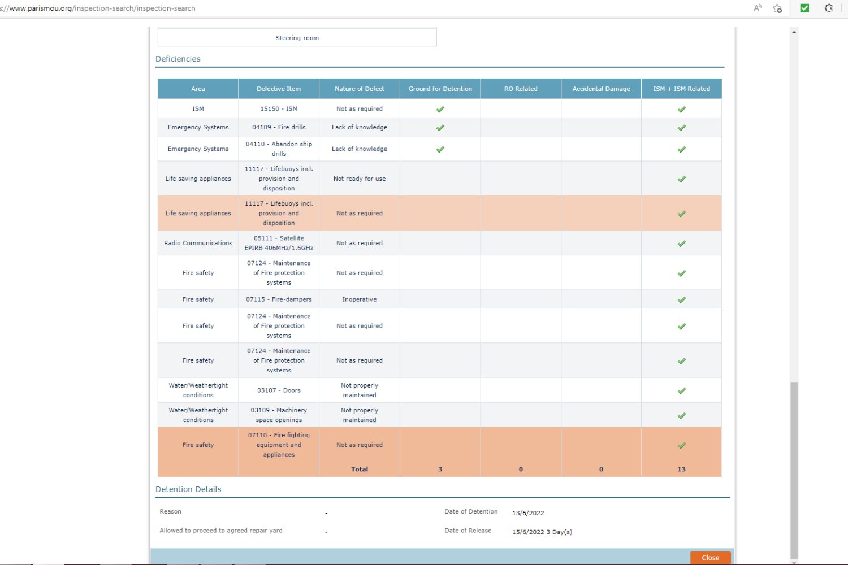
Task: Select the Defective Item column header
Action: [279, 89]
